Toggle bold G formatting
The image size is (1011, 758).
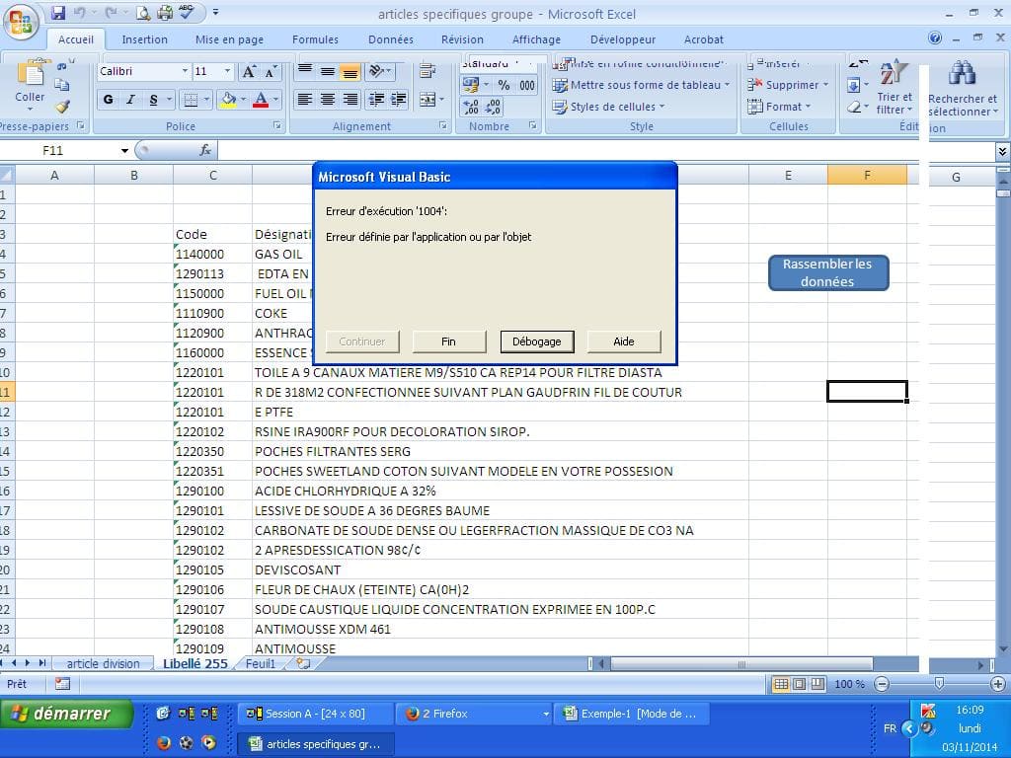pos(108,100)
